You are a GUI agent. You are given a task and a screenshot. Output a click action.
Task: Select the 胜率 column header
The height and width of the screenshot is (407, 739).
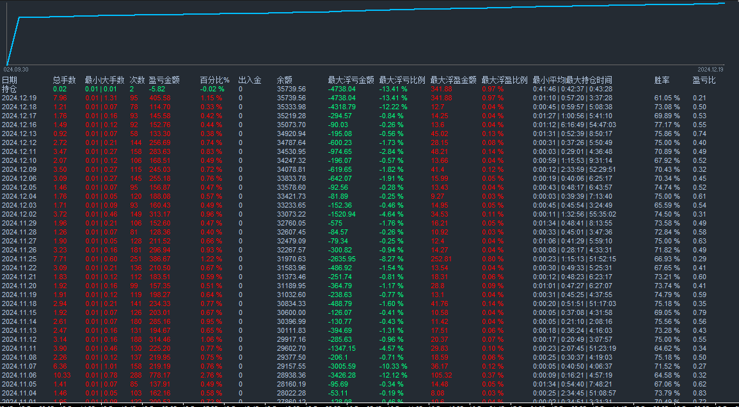pyautogui.click(x=662, y=80)
